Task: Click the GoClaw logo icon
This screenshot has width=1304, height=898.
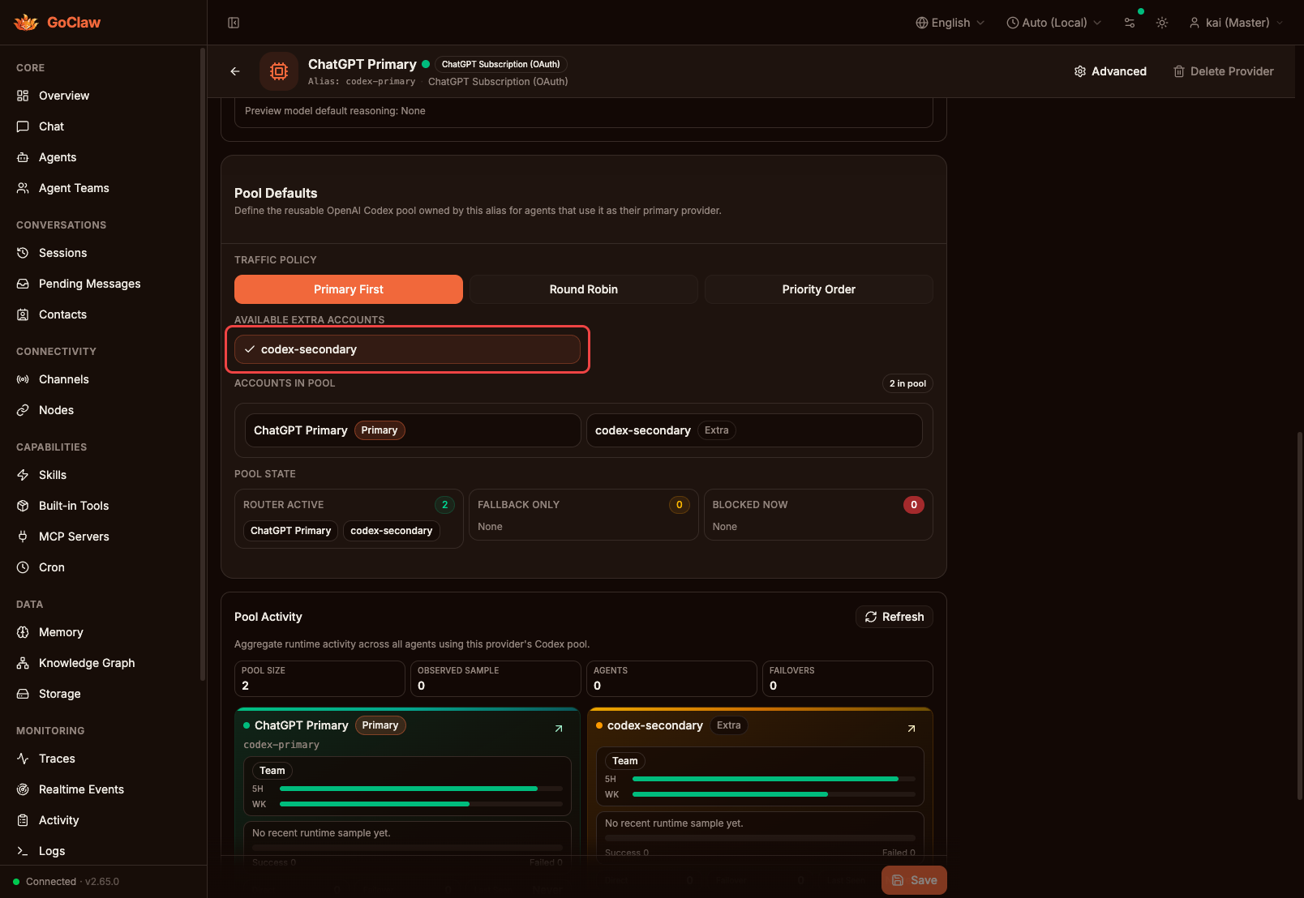Action: (26, 23)
